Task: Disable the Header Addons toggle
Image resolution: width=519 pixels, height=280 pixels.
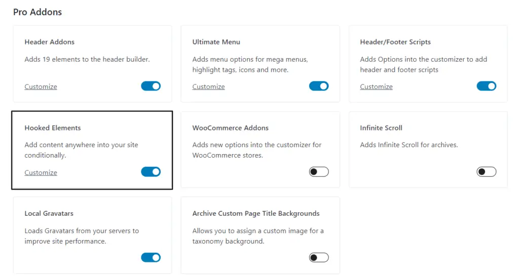Action: (x=151, y=86)
